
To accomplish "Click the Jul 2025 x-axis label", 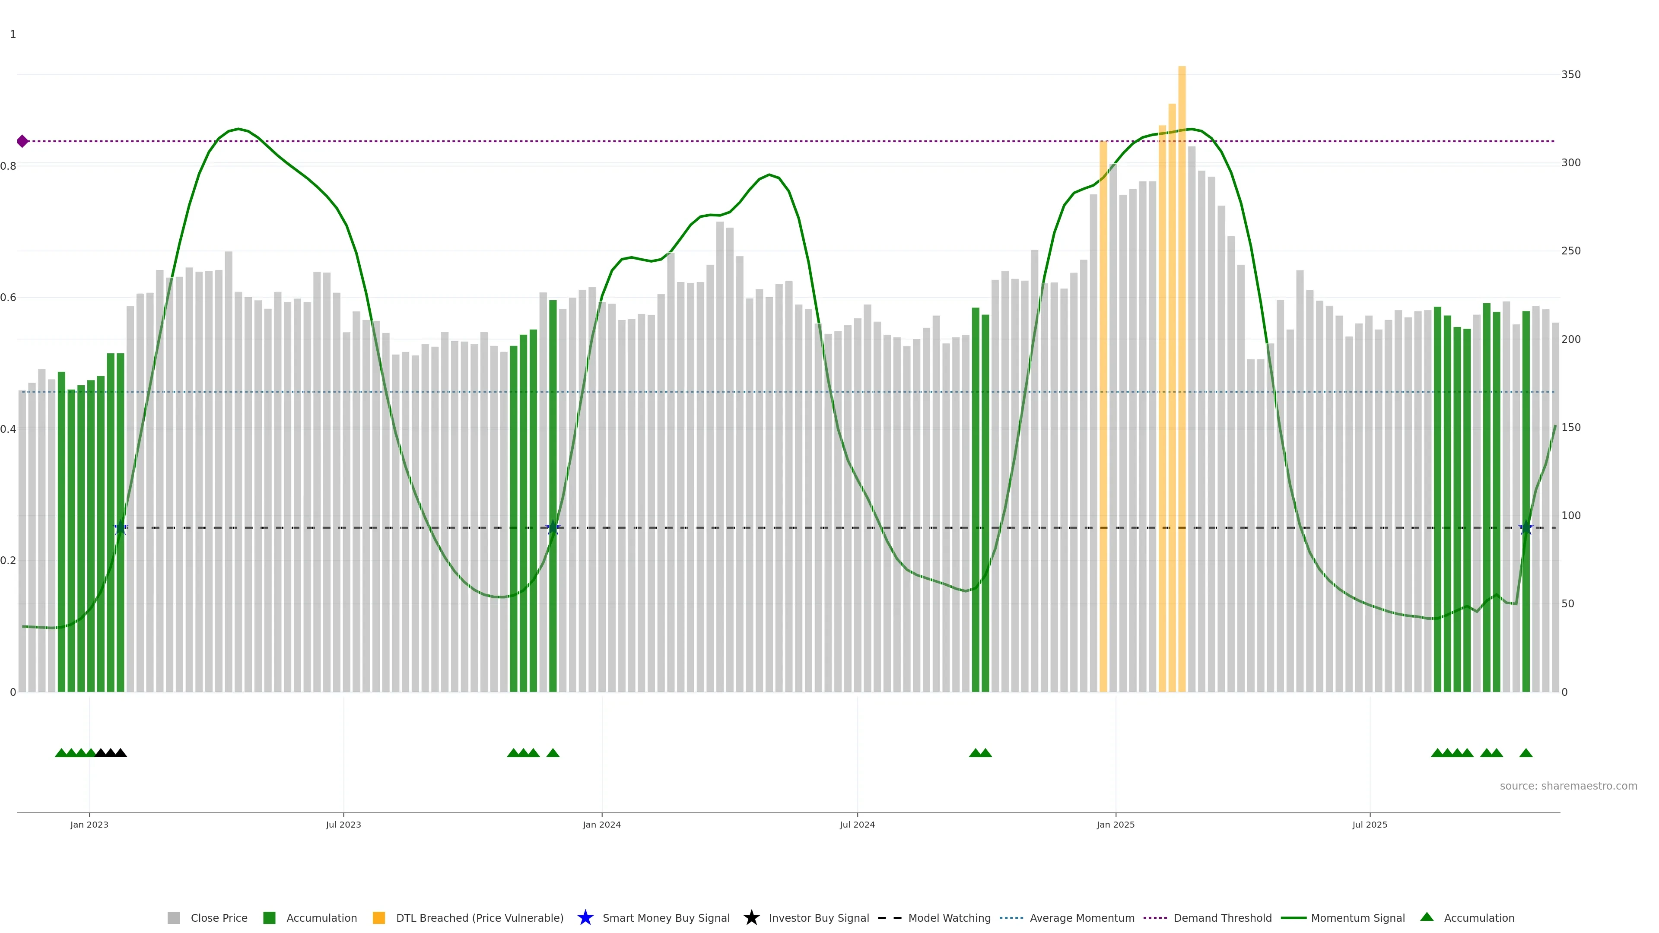I will click(1369, 824).
